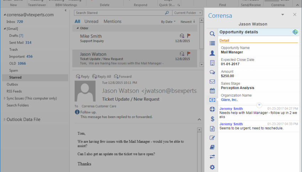Click the search magnifier in Search Starred box
Image resolution: width=302 pixels, height=172 pixels.
pos(167,13)
